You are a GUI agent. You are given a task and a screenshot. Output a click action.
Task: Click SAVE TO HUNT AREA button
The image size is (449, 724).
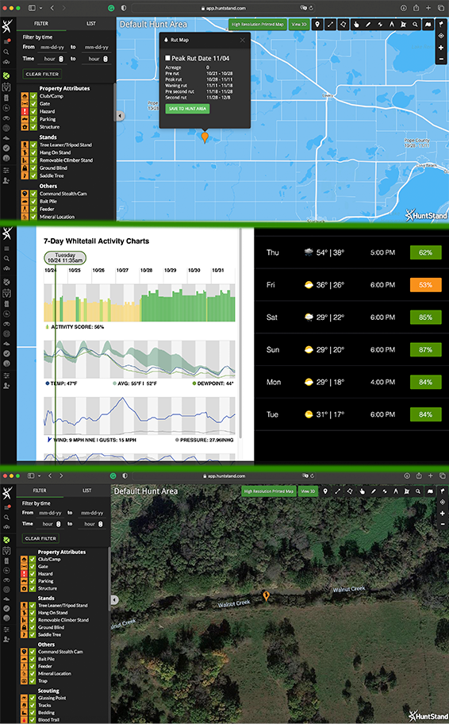tap(187, 109)
